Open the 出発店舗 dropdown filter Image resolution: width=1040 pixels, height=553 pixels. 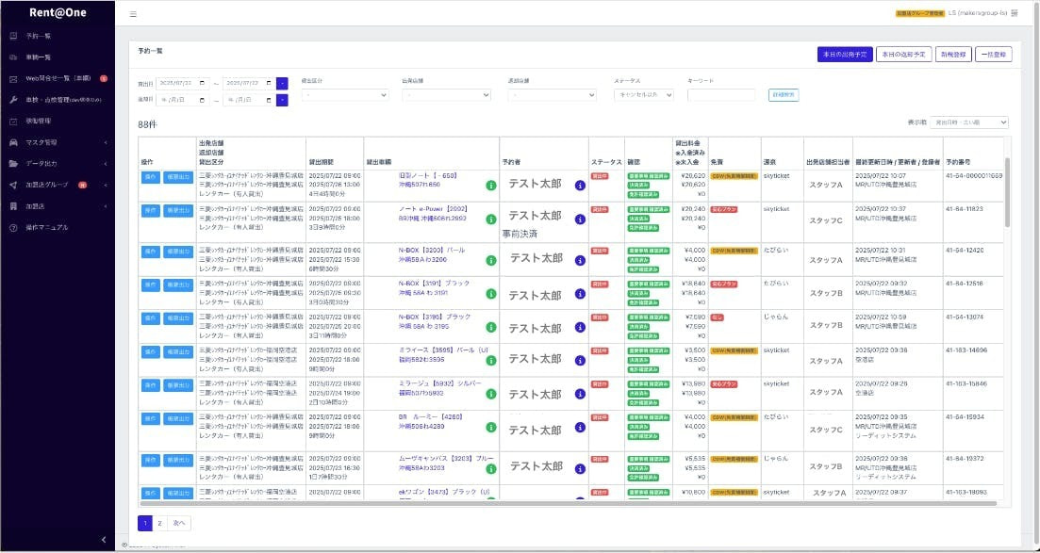click(x=446, y=95)
